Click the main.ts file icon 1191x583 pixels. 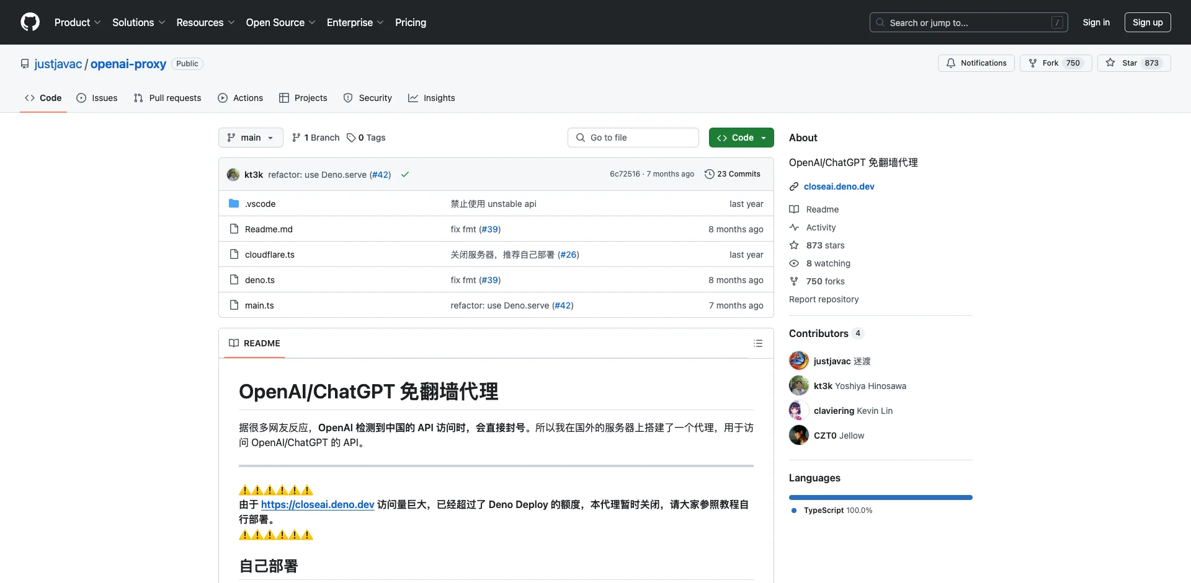pos(234,305)
